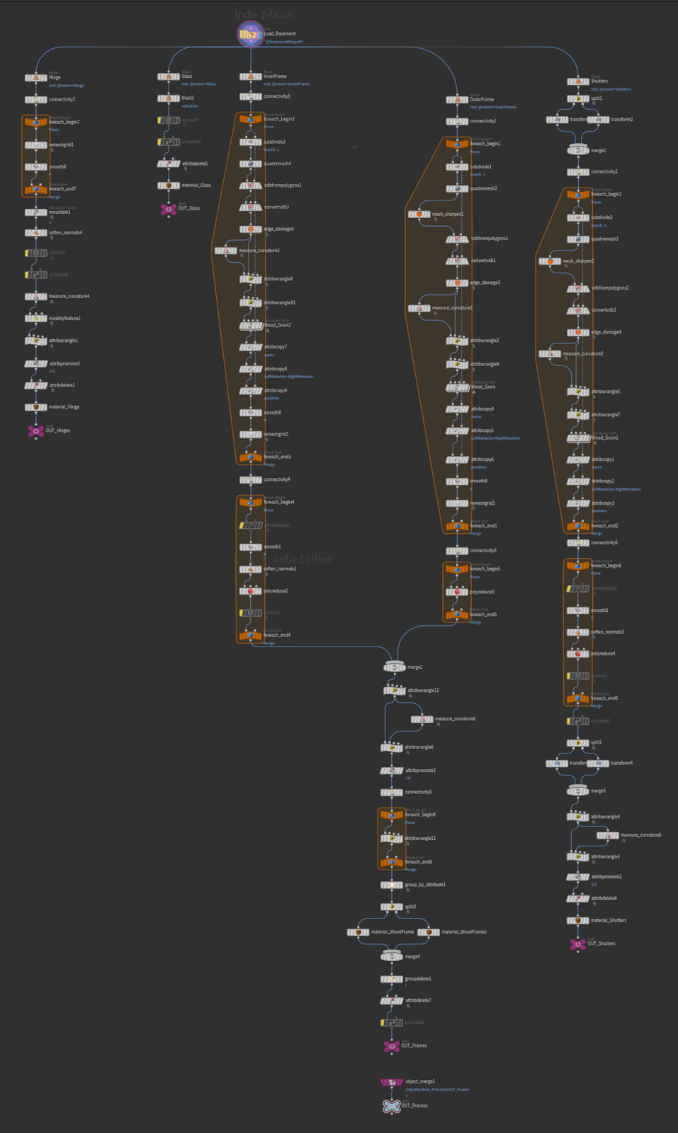Click the material_WoodFrame1 node
The height and width of the screenshot is (1133, 678).
point(429,933)
